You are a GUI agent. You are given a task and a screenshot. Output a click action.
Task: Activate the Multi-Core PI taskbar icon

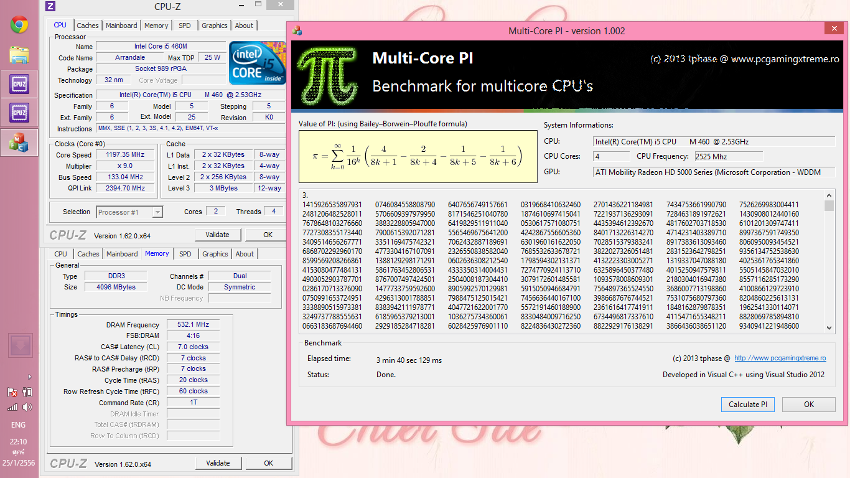pyautogui.click(x=19, y=143)
